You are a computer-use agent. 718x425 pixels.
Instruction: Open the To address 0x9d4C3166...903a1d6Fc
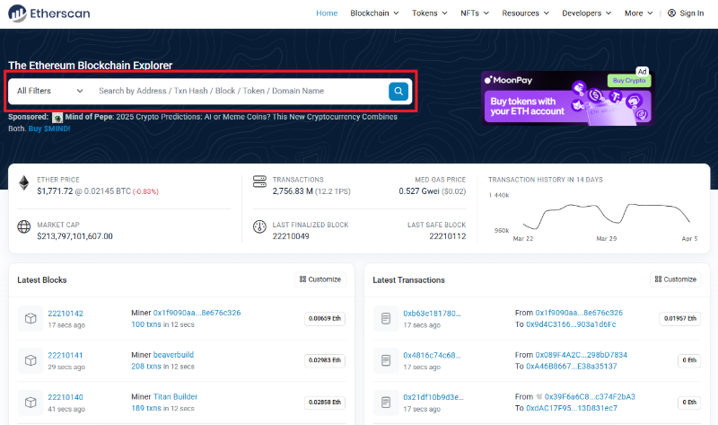pos(571,324)
